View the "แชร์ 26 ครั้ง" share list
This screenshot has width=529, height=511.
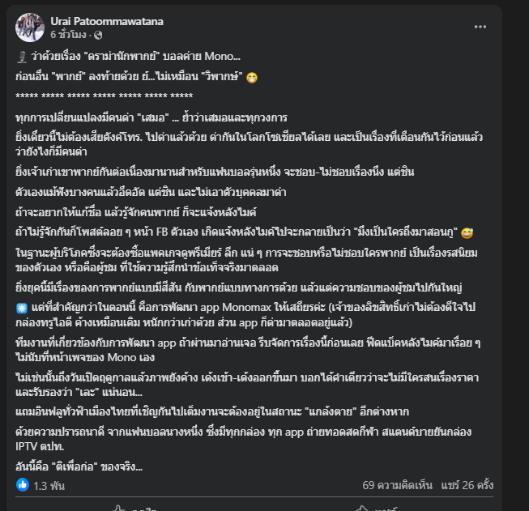pyautogui.click(x=467, y=485)
